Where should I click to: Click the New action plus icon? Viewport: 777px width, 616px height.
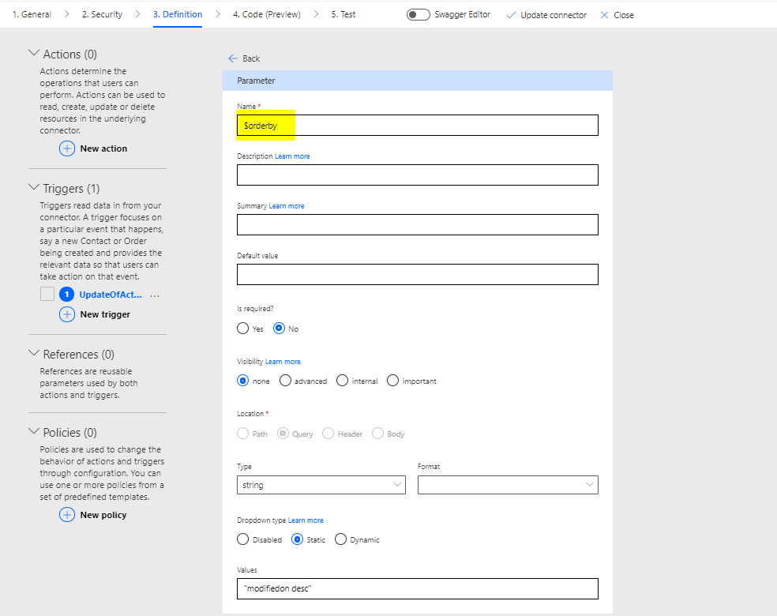point(67,148)
